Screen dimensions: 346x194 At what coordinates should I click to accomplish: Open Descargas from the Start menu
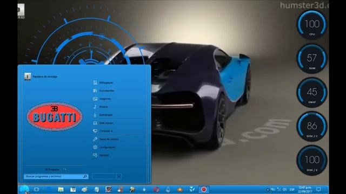[x=103, y=115]
